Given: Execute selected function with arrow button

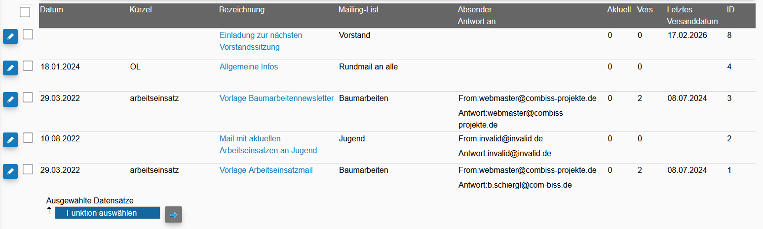Looking at the screenshot, I should 173,215.
